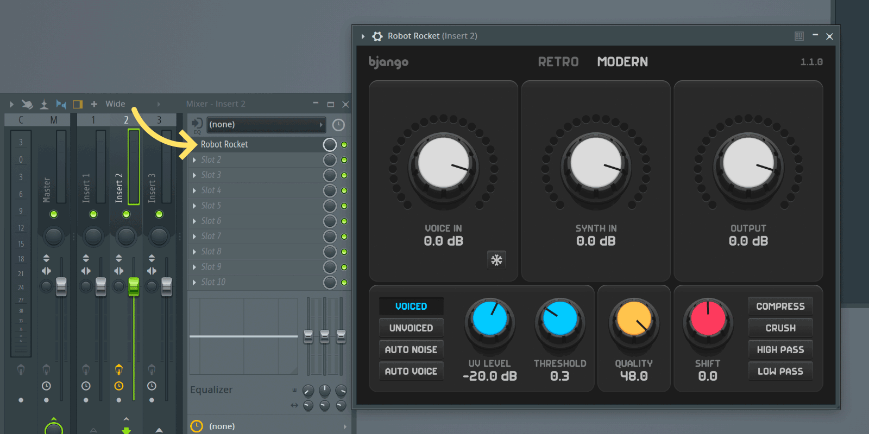The width and height of the screenshot is (869, 434).
Task: Click the delay compensation clock on Insert 1
Action: pos(86,386)
